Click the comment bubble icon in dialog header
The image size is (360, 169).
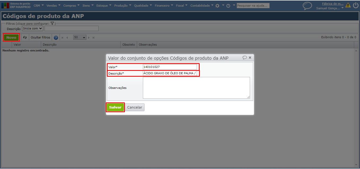245,57
